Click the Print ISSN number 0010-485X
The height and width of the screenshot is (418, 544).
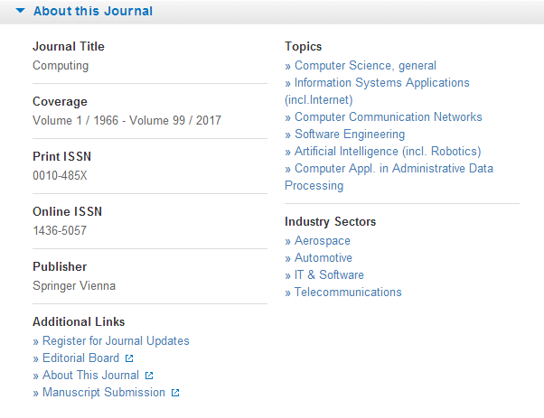click(x=61, y=174)
